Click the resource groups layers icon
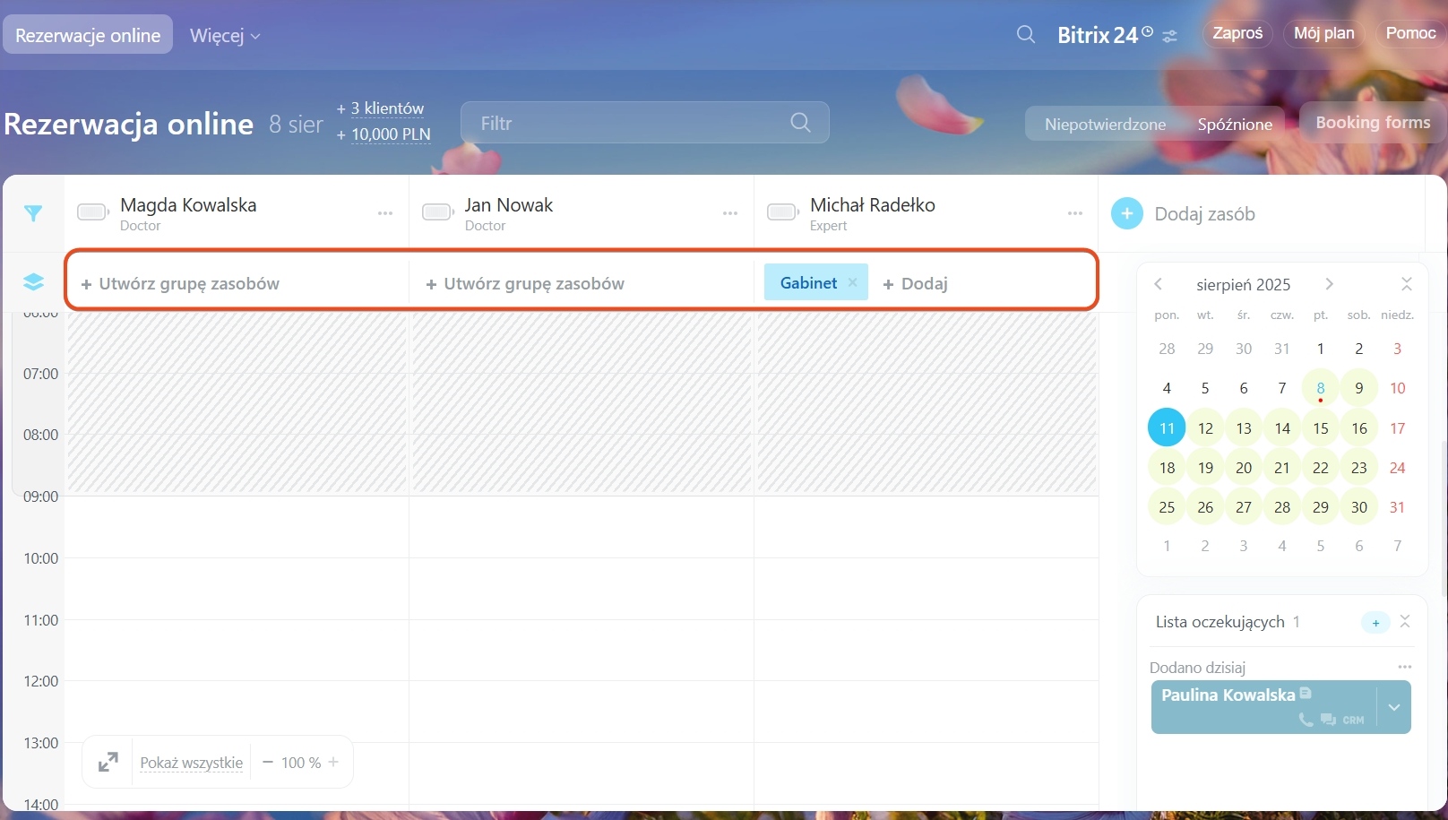This screenshot has width=1448, height=820. (x=33, y=282)
